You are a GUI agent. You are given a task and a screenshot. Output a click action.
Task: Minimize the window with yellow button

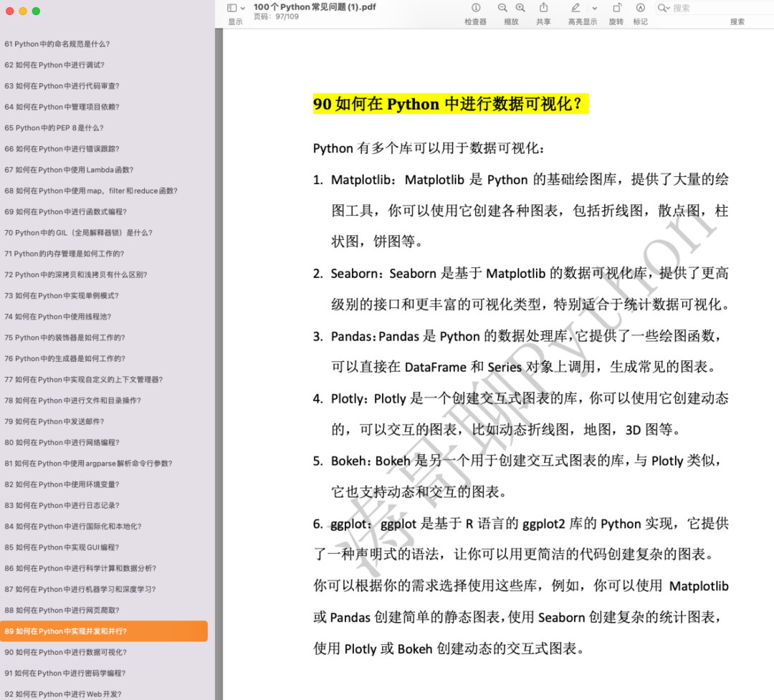[x=23, y=11]
